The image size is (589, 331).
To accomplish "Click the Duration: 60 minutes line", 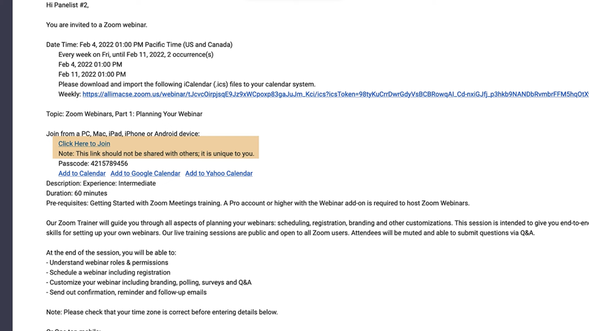I will (77, 193).
